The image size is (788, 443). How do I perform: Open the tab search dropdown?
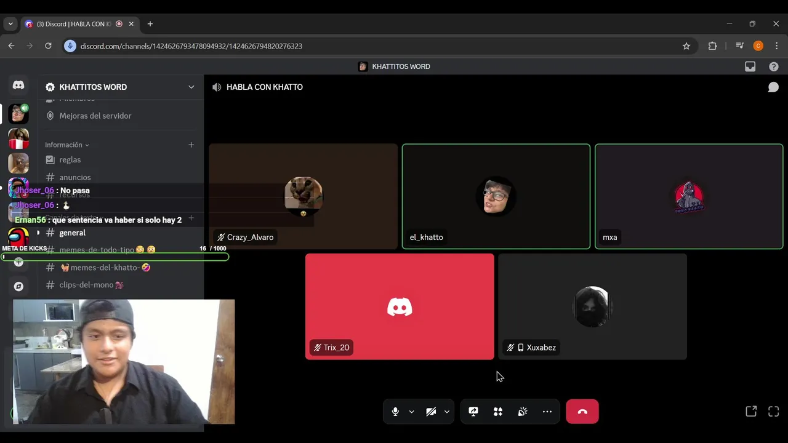[10, 24]
